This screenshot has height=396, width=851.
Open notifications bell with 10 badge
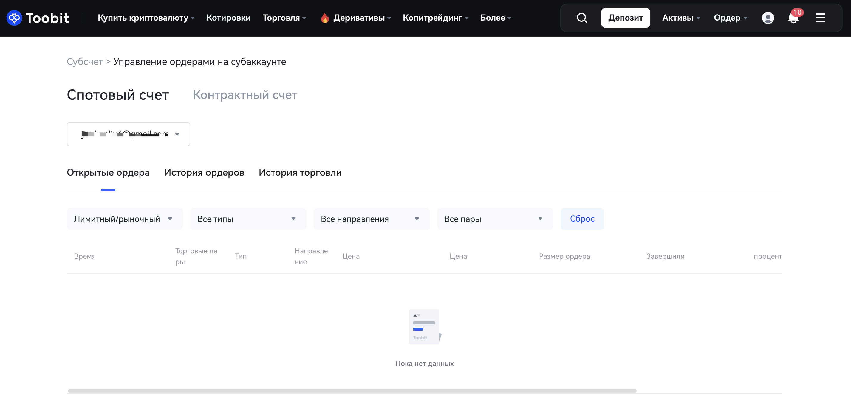pos(793,18)
